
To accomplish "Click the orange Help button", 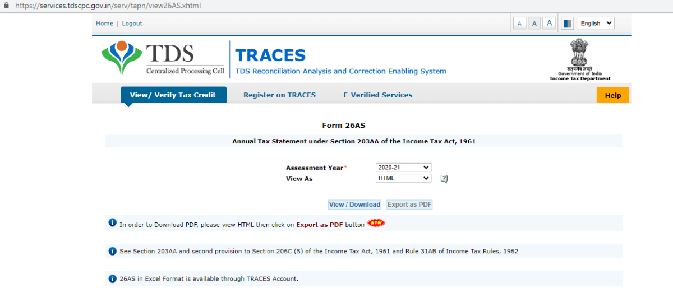I will pos(612,96).
